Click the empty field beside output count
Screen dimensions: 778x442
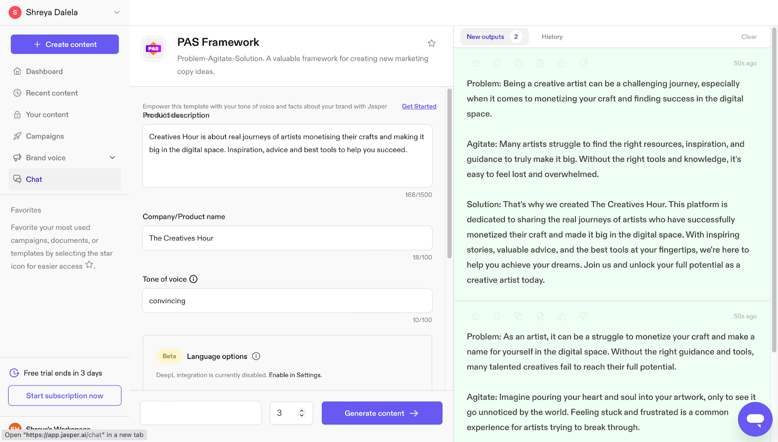point(201,413)
